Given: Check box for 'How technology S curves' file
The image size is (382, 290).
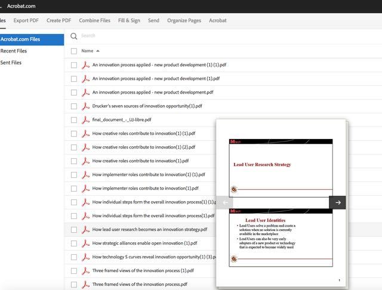Looking at the screenshot, I should [x=74, y=257].
